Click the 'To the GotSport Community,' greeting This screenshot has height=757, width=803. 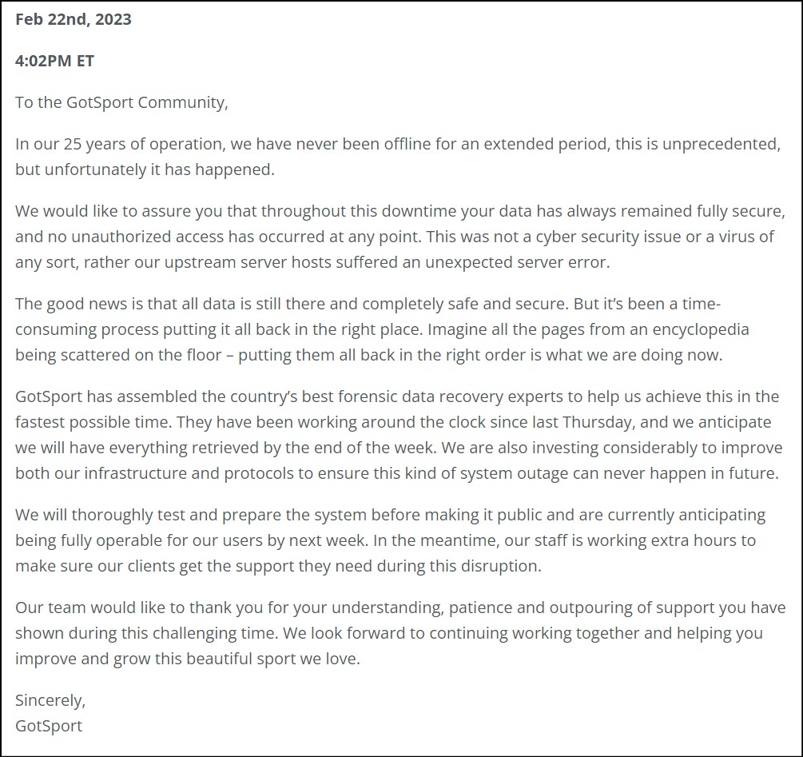(x=121, y=103)
